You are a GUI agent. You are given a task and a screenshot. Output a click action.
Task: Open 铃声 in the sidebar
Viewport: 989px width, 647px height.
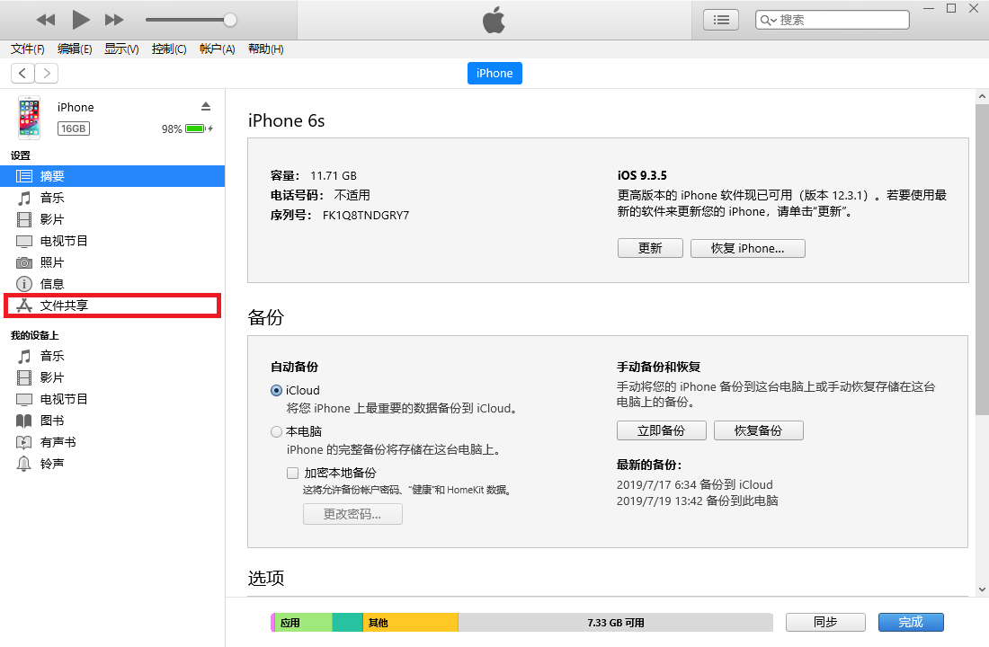coord(112,464)
